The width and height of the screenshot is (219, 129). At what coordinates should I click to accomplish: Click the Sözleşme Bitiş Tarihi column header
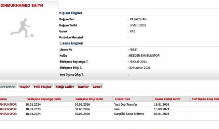click(x=89, y=99)
